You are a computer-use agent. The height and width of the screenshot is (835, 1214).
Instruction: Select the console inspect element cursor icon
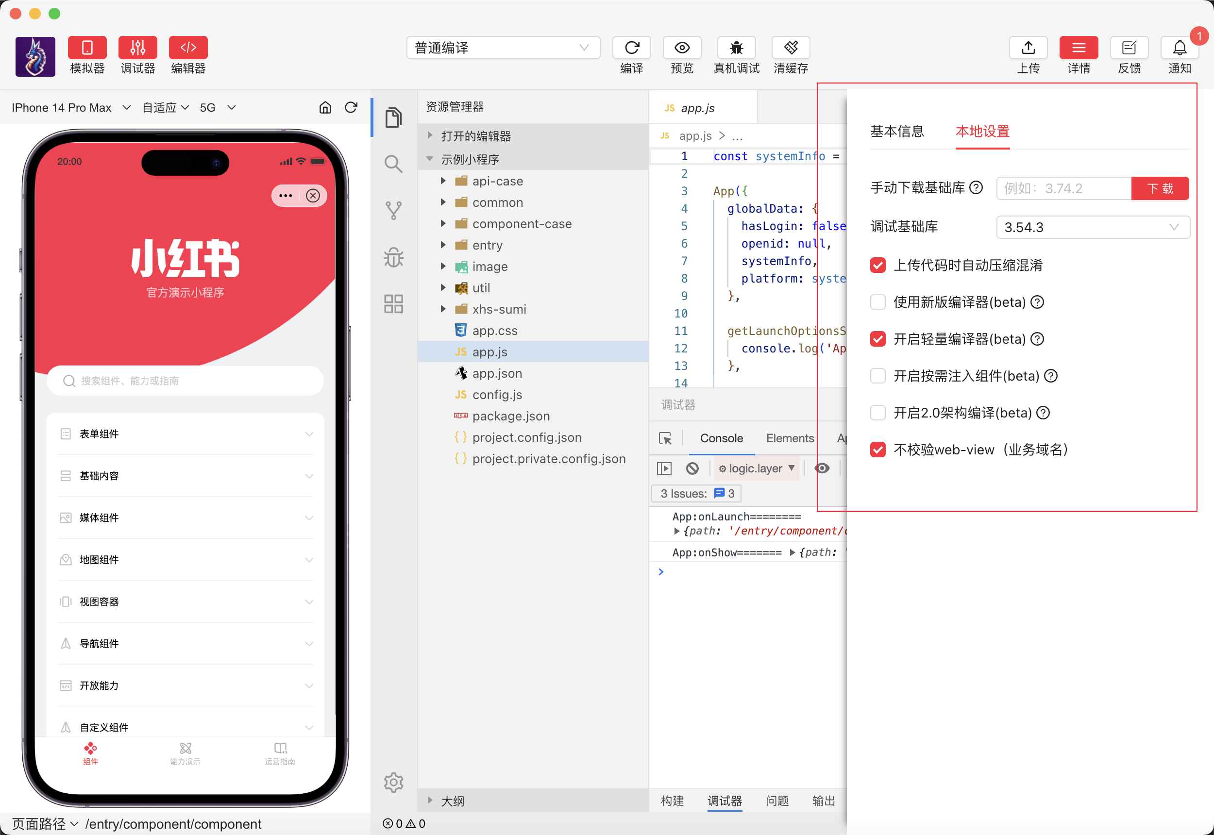point(665,438)
